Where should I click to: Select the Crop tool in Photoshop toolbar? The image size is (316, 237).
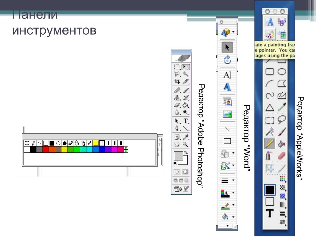(x=177, y=81)
